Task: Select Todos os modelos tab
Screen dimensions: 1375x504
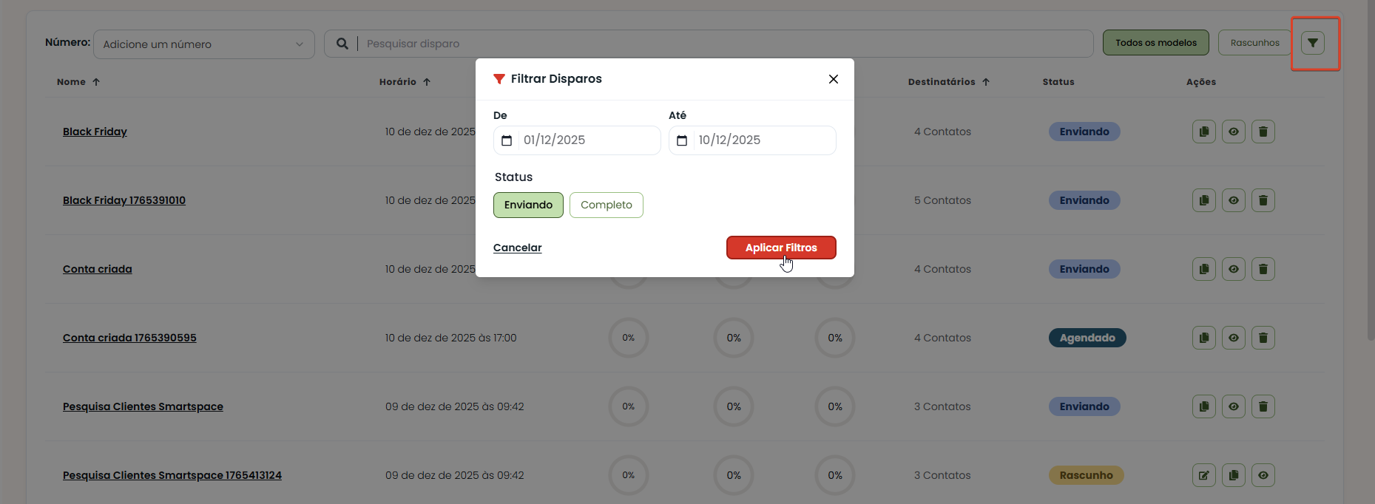Action: (1155, 43)
